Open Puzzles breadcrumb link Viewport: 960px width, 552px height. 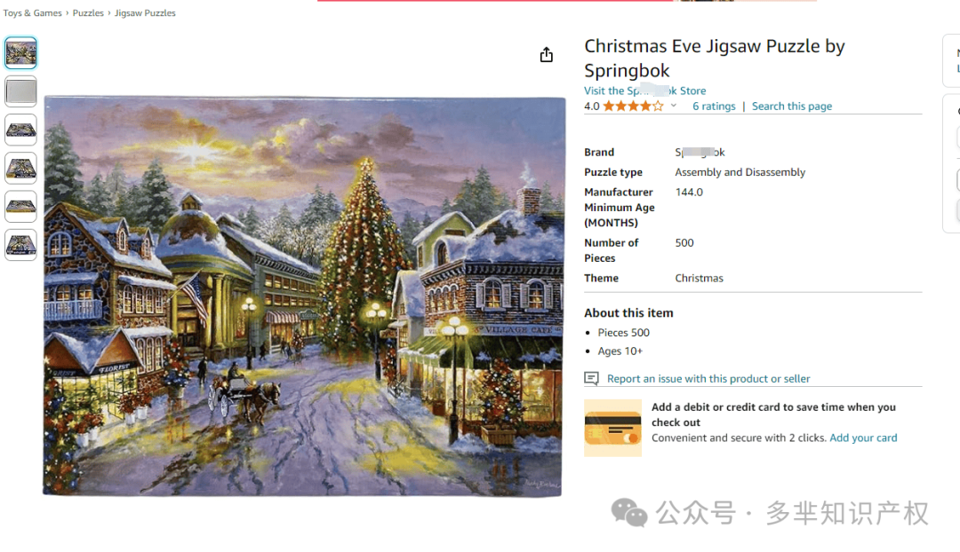point(88,12)
